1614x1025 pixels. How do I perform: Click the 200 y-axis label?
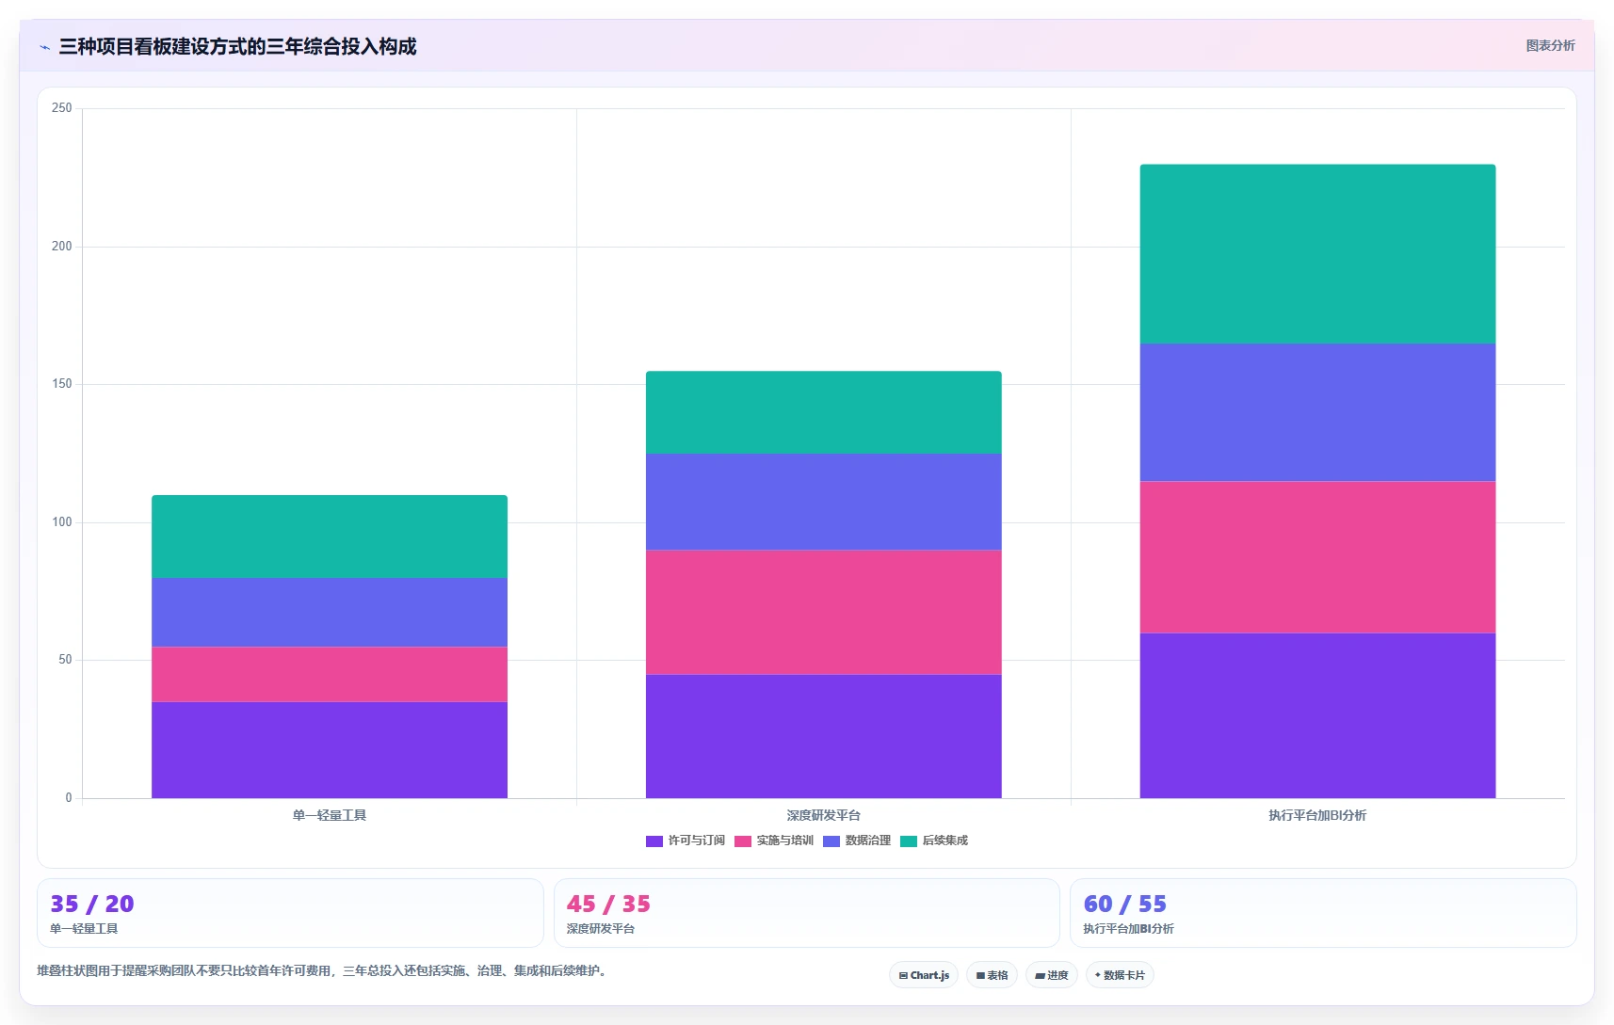click(x=62, y=247)
